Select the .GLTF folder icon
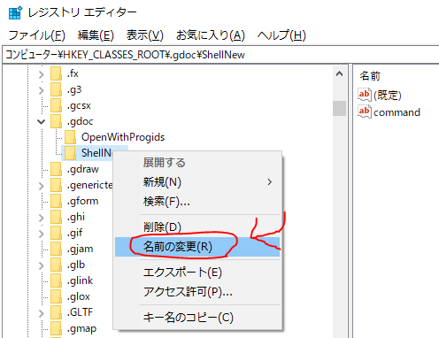Image resolution: width=439 pixels, height=338 pixels. pos(56,312)
